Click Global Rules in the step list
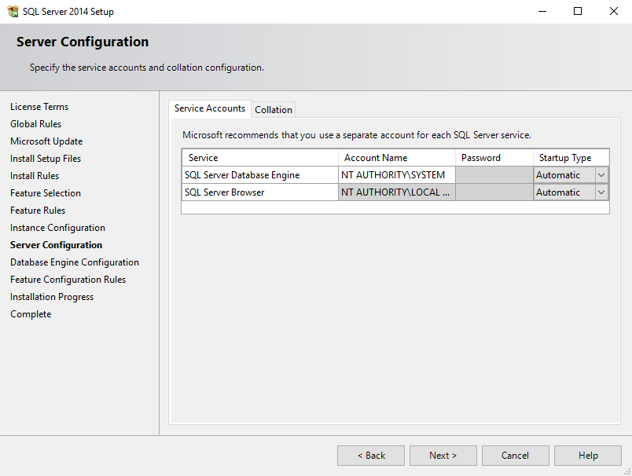Image resolution: width=632 pixels, height=476 pixels. 36,124
